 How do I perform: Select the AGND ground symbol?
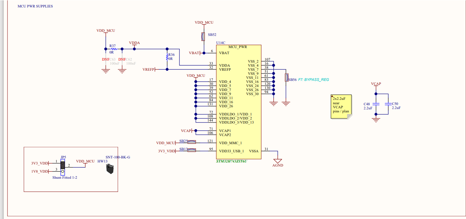click(x=278, y=160)
